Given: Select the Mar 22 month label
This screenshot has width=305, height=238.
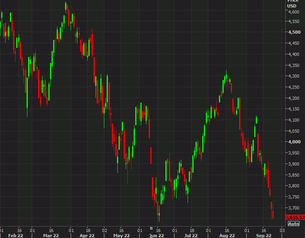Looking at the screenshot, I should [51, 236].
